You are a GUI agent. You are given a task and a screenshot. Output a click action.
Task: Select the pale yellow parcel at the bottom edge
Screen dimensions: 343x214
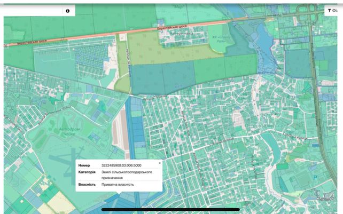61,202
